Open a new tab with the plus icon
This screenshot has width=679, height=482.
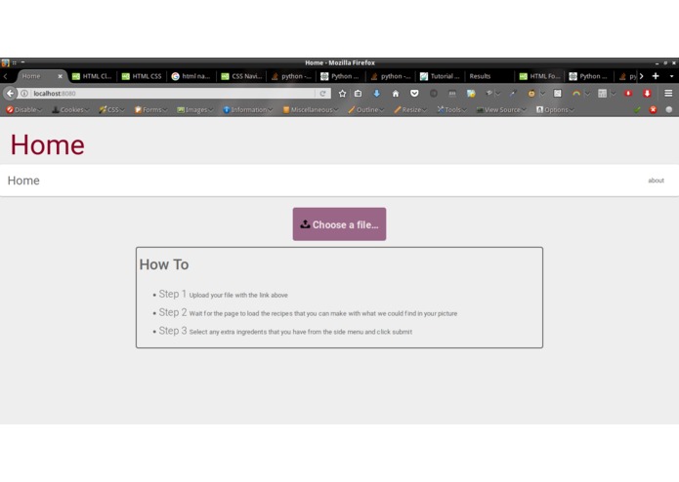pyautogui.click(x=656, y=76)
